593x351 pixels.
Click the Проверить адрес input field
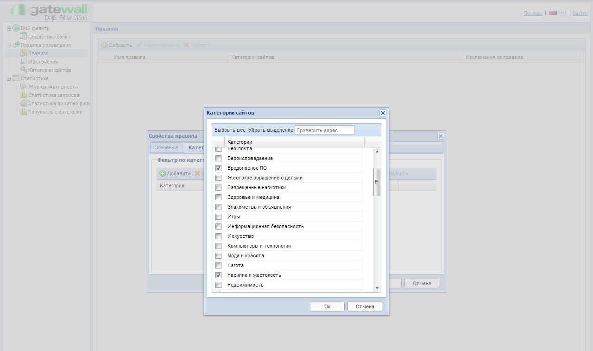(324, 130)
